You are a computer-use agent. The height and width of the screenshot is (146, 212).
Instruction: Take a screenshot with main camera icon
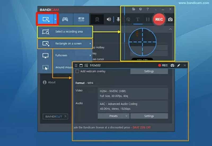tap(170, 19)
